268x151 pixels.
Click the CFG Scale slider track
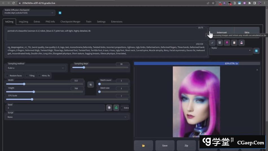point(67,99)
